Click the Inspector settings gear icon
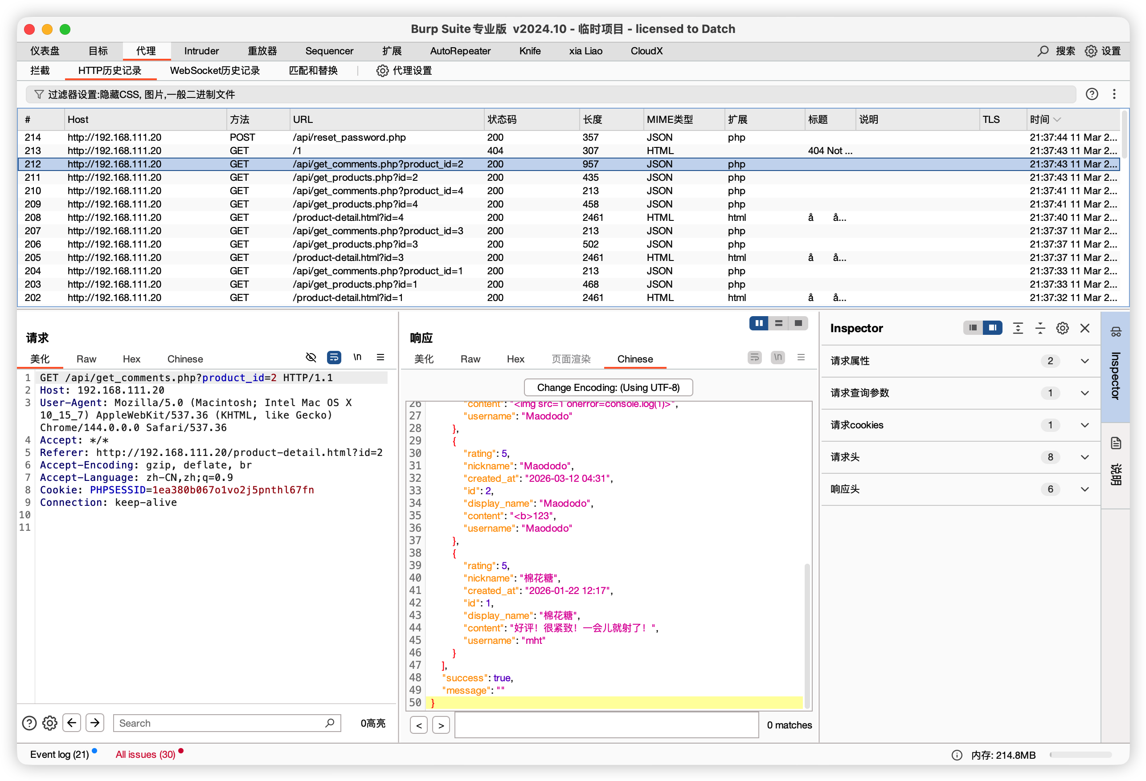The image size is (1146, 781). (1062, 328)
